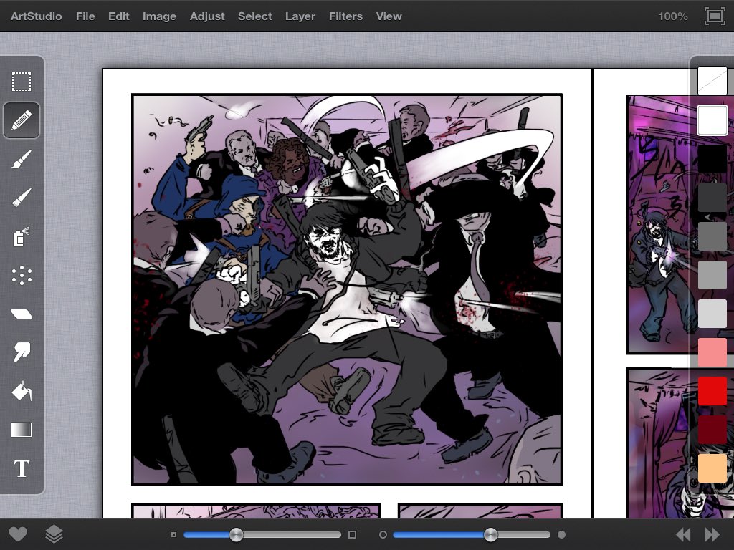The height and width of the screenshot is (550, 734).
Task: Pick the pink color swatch
Action: click(712, 352)
